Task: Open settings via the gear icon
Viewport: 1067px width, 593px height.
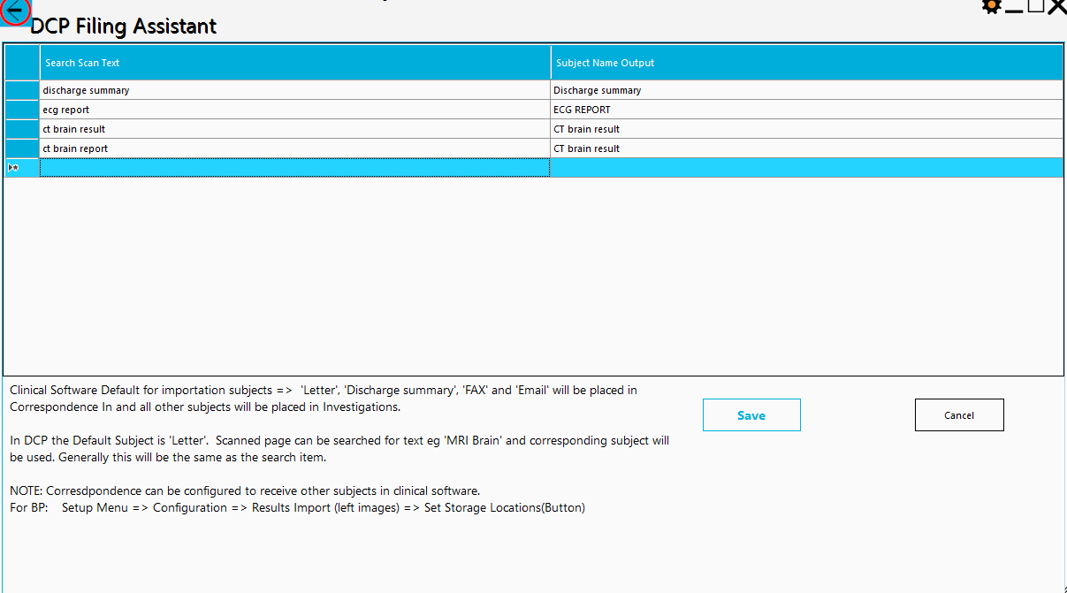Action: tap(992, 6)
